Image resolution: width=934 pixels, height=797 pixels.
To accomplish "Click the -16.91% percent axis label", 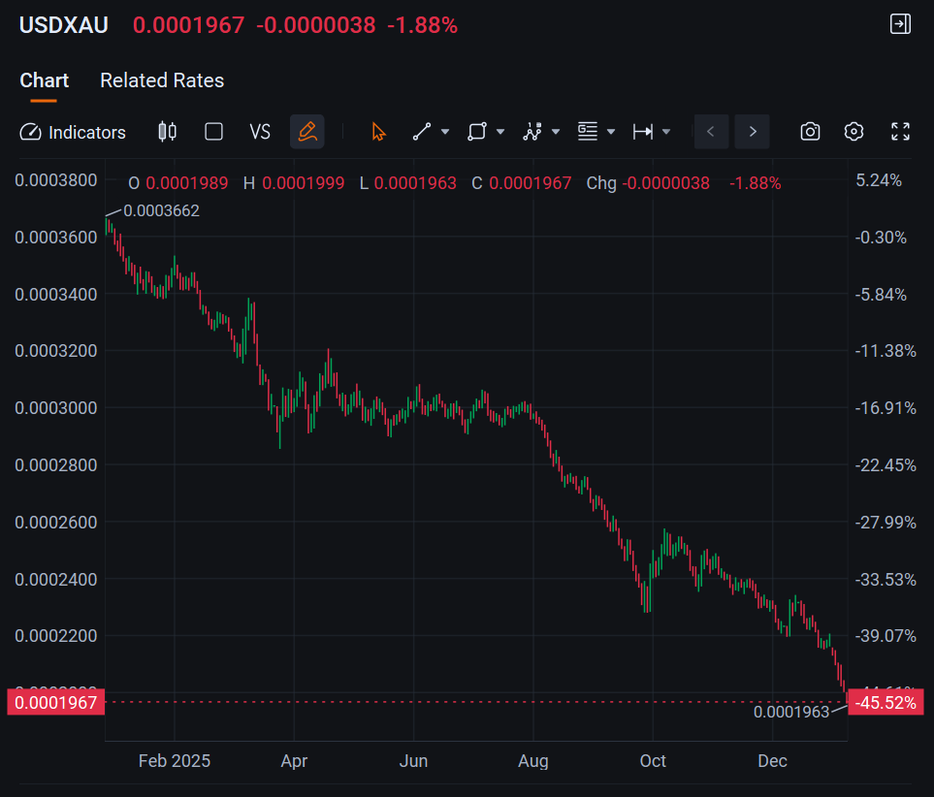I will tap(886, 408).
